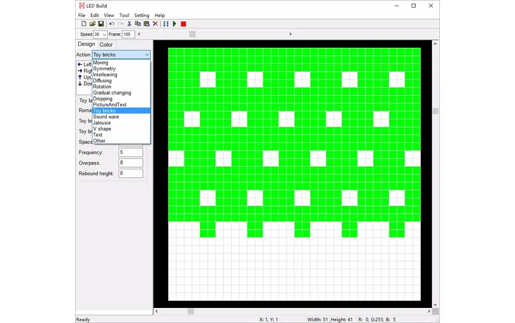Open the Setting menu
This screenshot has height=323, width=515.
[142, 16]
